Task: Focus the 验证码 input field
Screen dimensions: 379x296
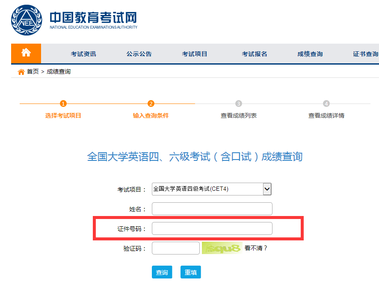Action: click(x=176, y=248)
